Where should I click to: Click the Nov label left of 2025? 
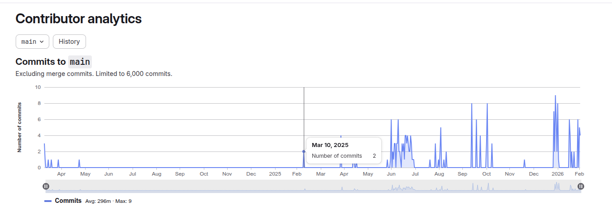pos(228,174)
